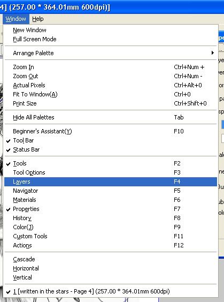Cascade the open windows

pos(111,259)
